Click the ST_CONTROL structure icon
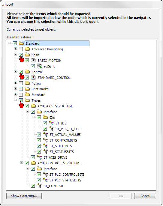Image resolution: width=163 pixels, height=206 pixels. point(39,186)
